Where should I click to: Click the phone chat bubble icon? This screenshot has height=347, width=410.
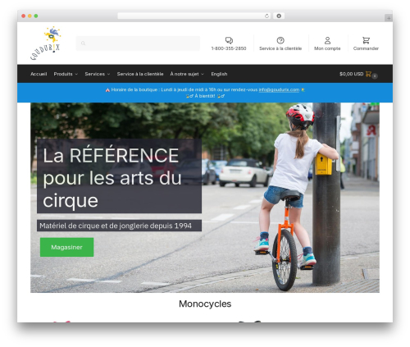point(229,40)
